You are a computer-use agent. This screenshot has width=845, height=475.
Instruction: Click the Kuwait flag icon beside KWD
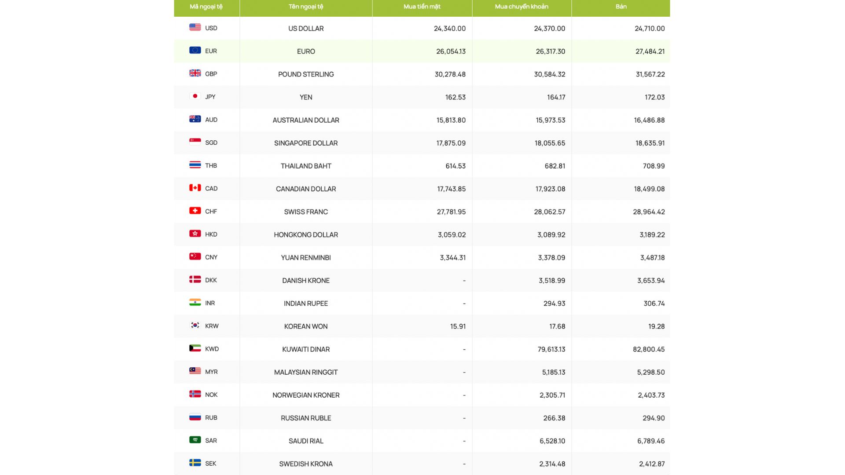tap(195, 348)
